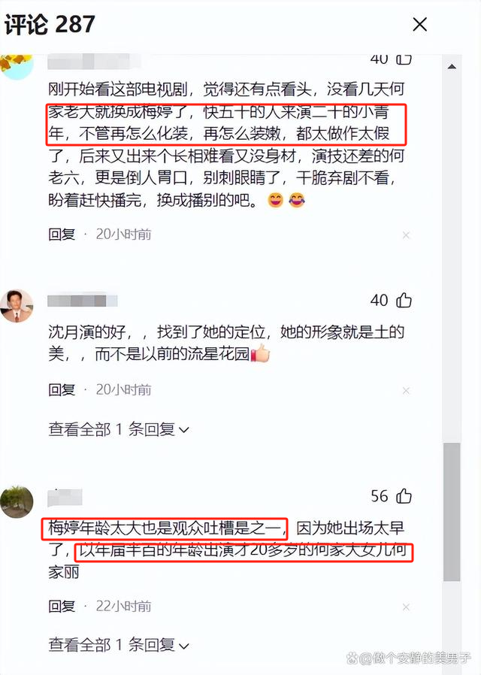
Task: Like the comment about 沈月演的好
Action: point(404,300)
